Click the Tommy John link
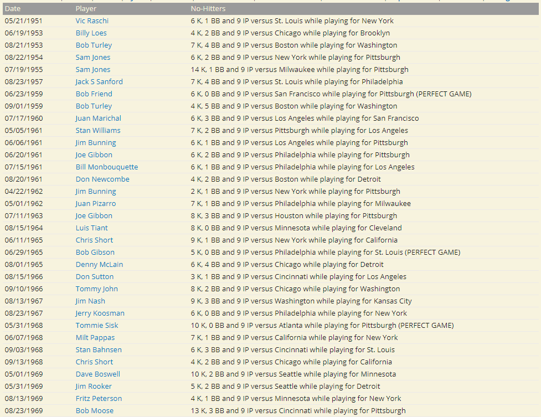 (x=96, y=289)
